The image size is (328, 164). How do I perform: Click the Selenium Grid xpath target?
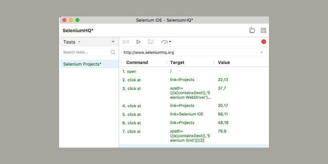point(190,136)
